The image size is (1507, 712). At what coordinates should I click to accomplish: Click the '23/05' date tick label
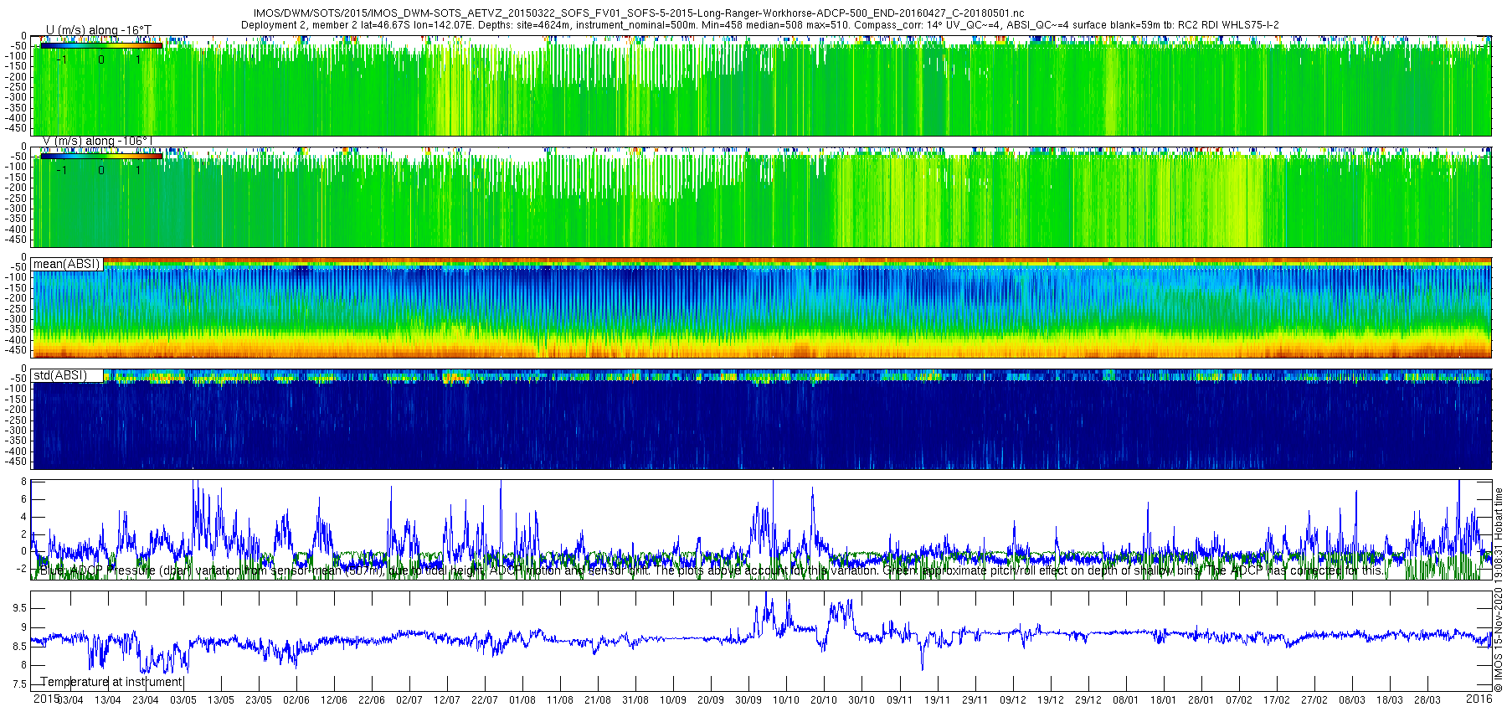click(x=259, y=700)
